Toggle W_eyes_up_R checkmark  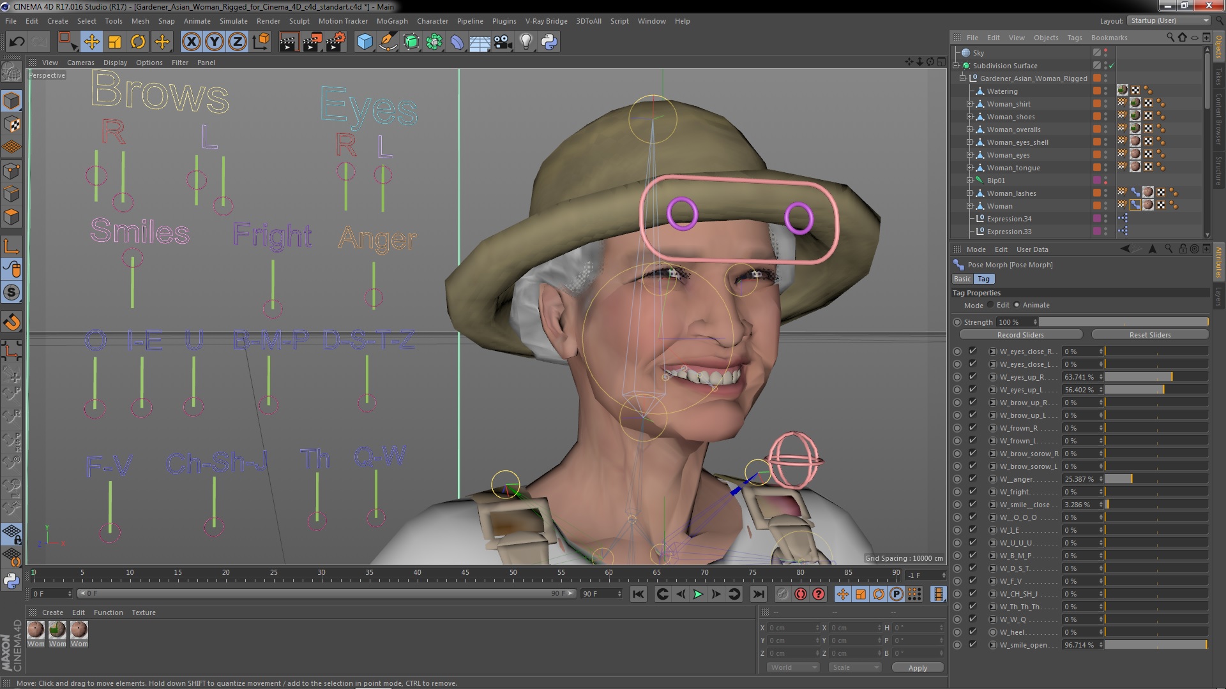click(x=972, y=376)
